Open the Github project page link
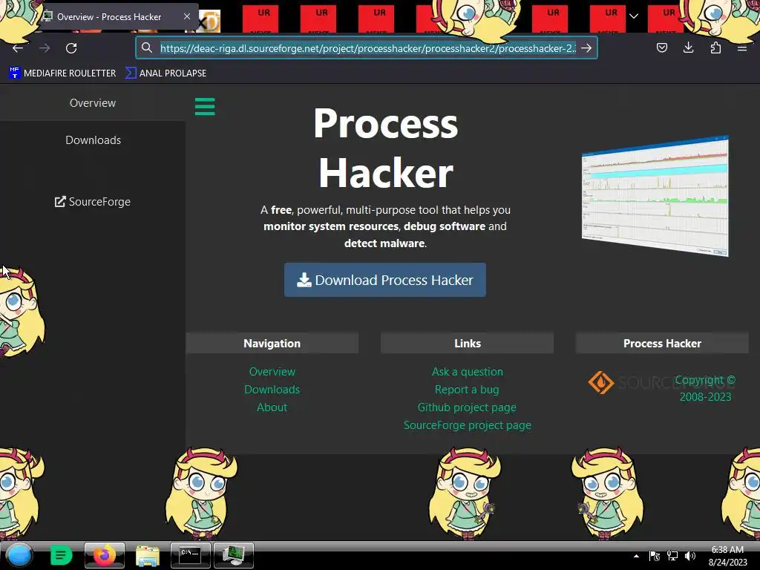760x570 pixels. pyautogui.click(x=467, y=407)
